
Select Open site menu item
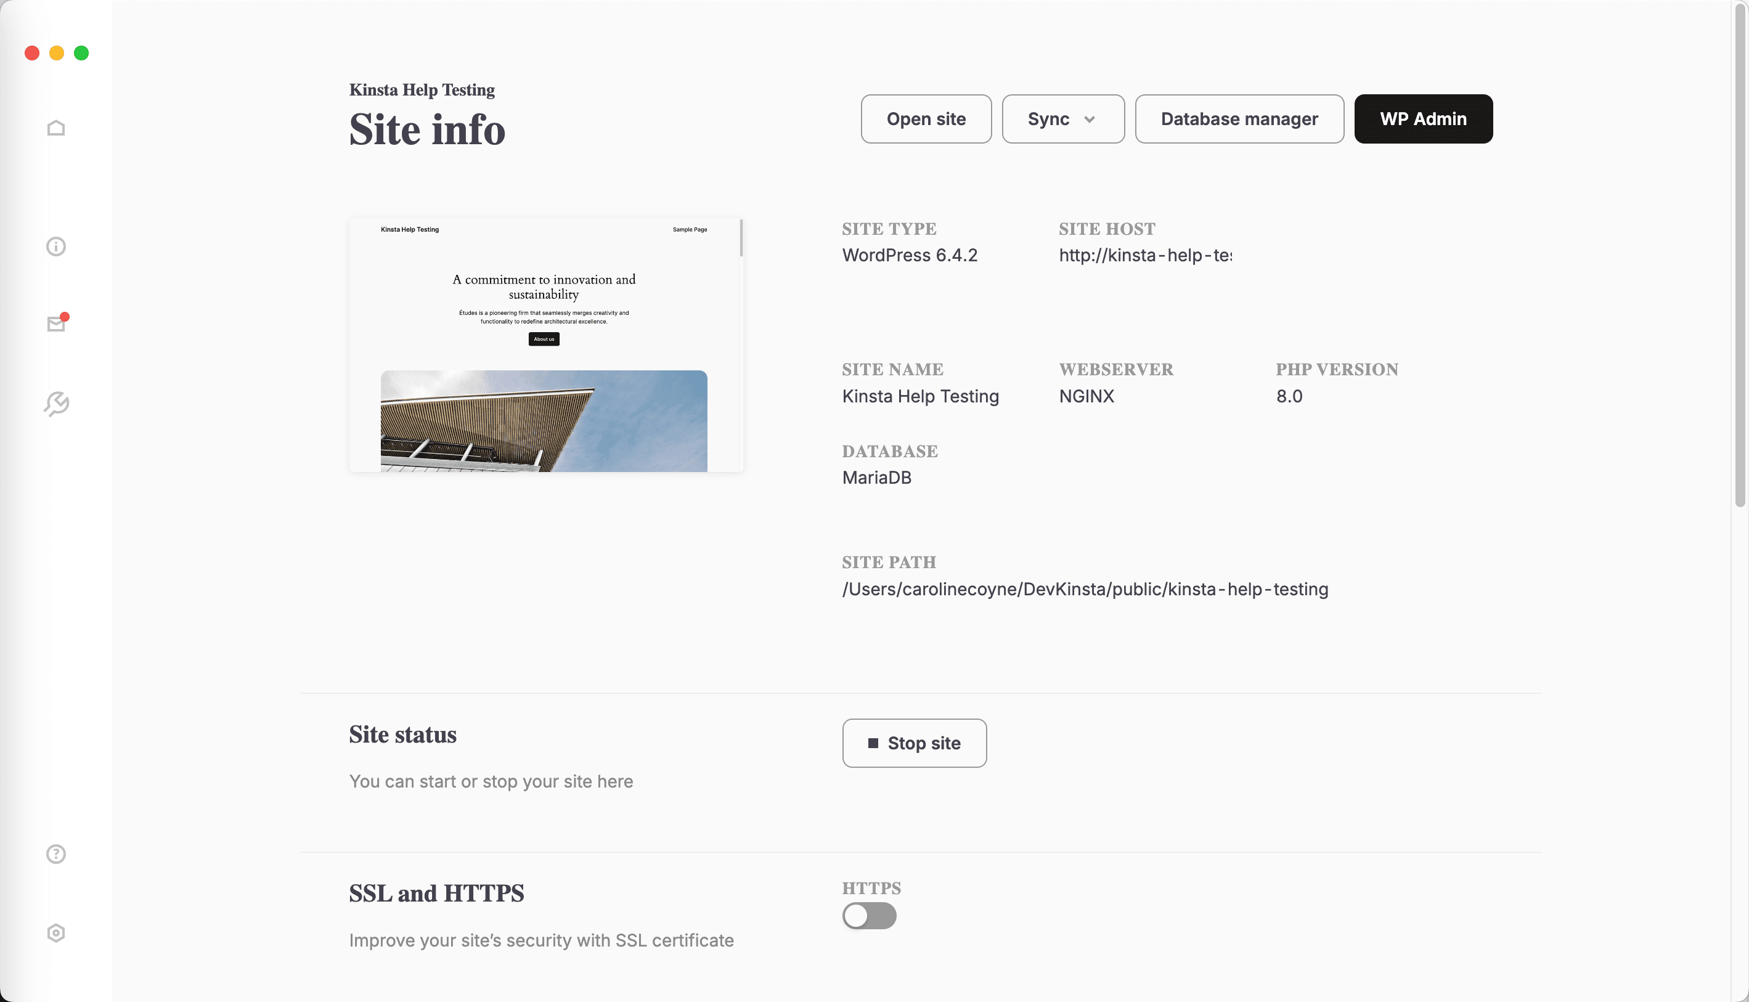[925, 118]
